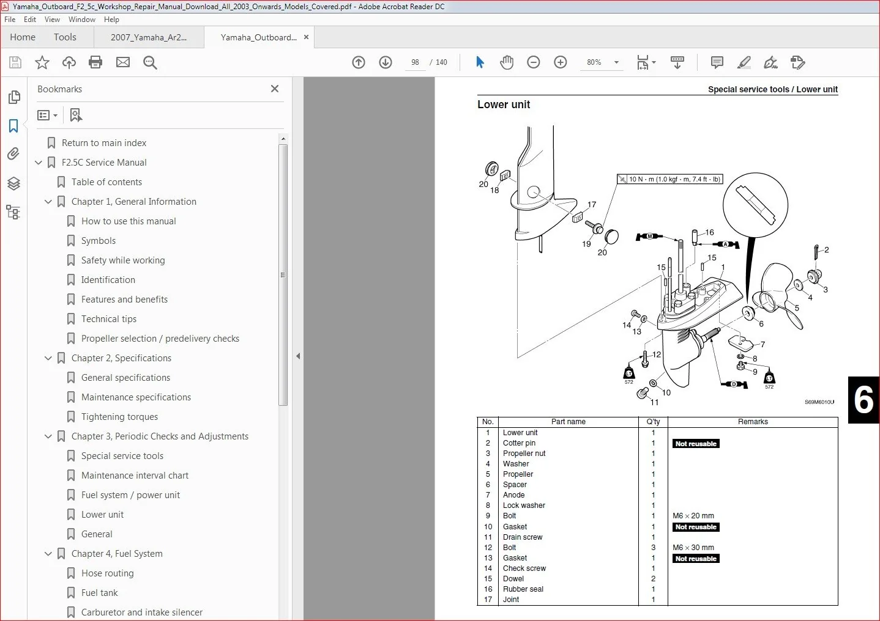Switch to the Tools tab

click(65, 37)
